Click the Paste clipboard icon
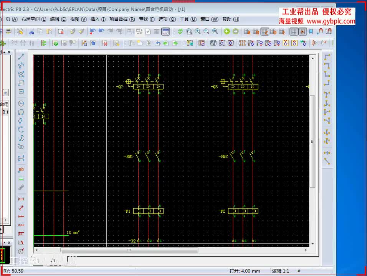 (49, 31)
